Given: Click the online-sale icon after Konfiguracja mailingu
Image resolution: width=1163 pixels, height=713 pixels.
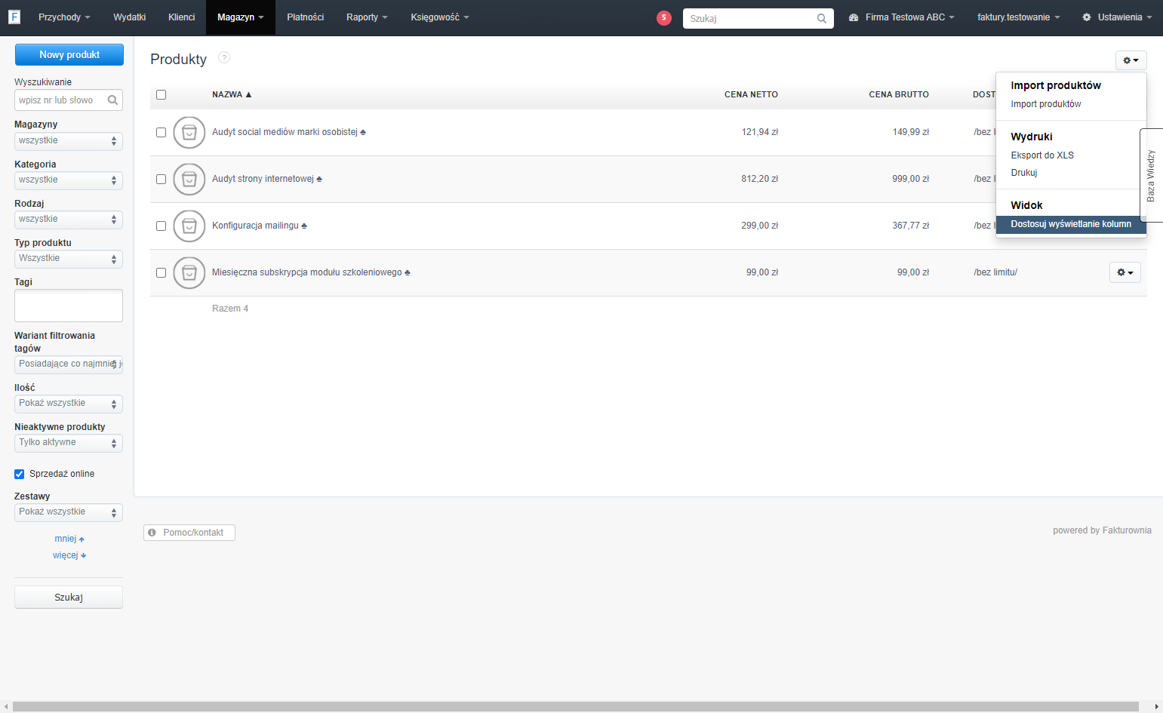Looking at the screenshot, I should click(304, 226).
